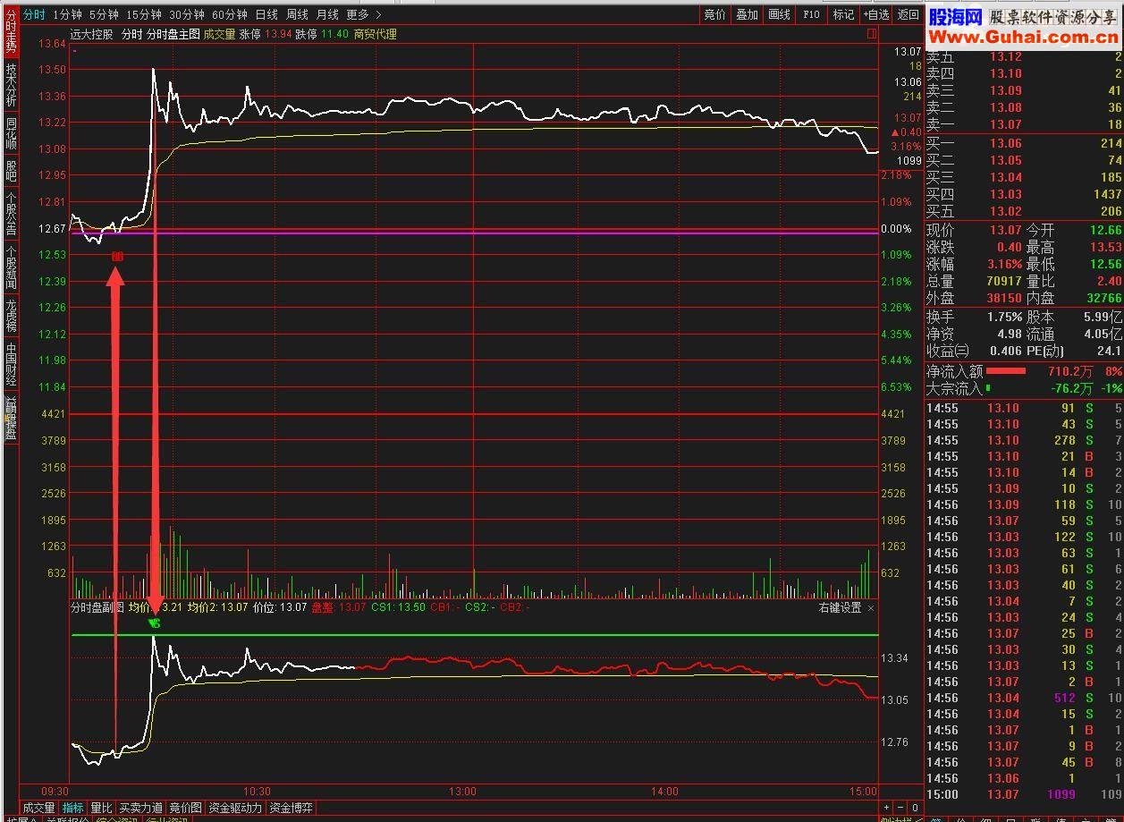
Task: Click the 商贸代理 sector link
Action: [x=375, y=34]
